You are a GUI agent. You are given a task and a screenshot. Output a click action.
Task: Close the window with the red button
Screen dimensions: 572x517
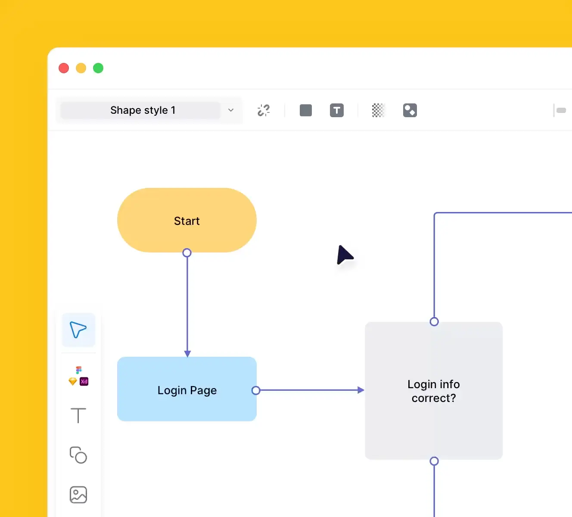pos(64,68)
